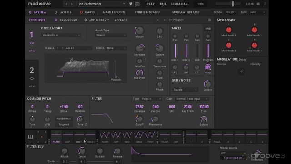Open the LIBRARIAN page
Viewport: 291px width, 164px height.
point(179,4)
